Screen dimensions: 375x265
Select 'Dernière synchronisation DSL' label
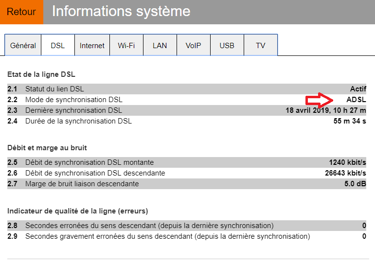(x=73, y=110)
